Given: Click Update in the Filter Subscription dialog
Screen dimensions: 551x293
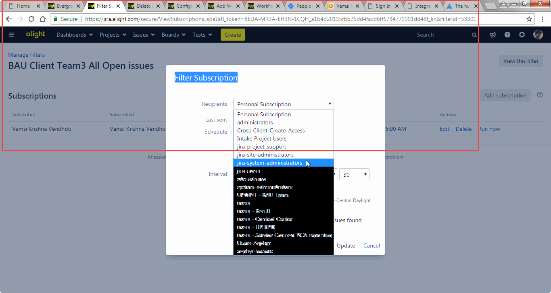Looking at the screenshot, I should 346,246.
